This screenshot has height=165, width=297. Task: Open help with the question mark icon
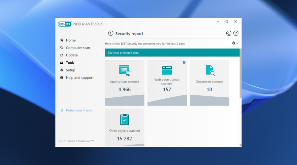[x=236, y=33]
